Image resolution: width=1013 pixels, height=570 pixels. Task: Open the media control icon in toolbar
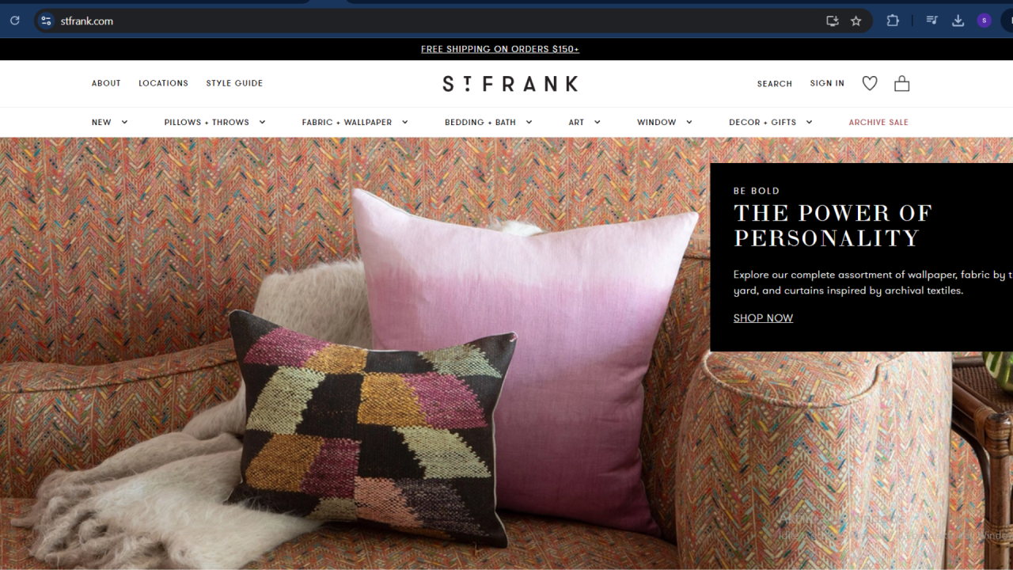pyautogui.click(x=932, y=21)
